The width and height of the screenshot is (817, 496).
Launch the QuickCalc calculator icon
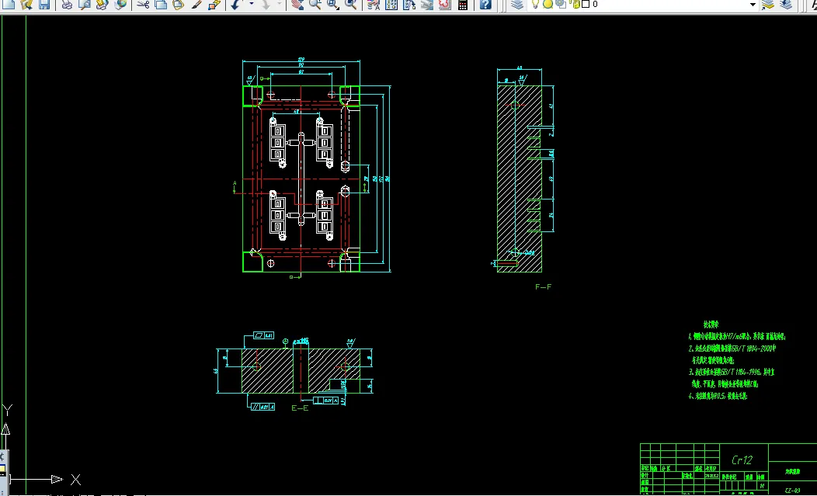463,5
